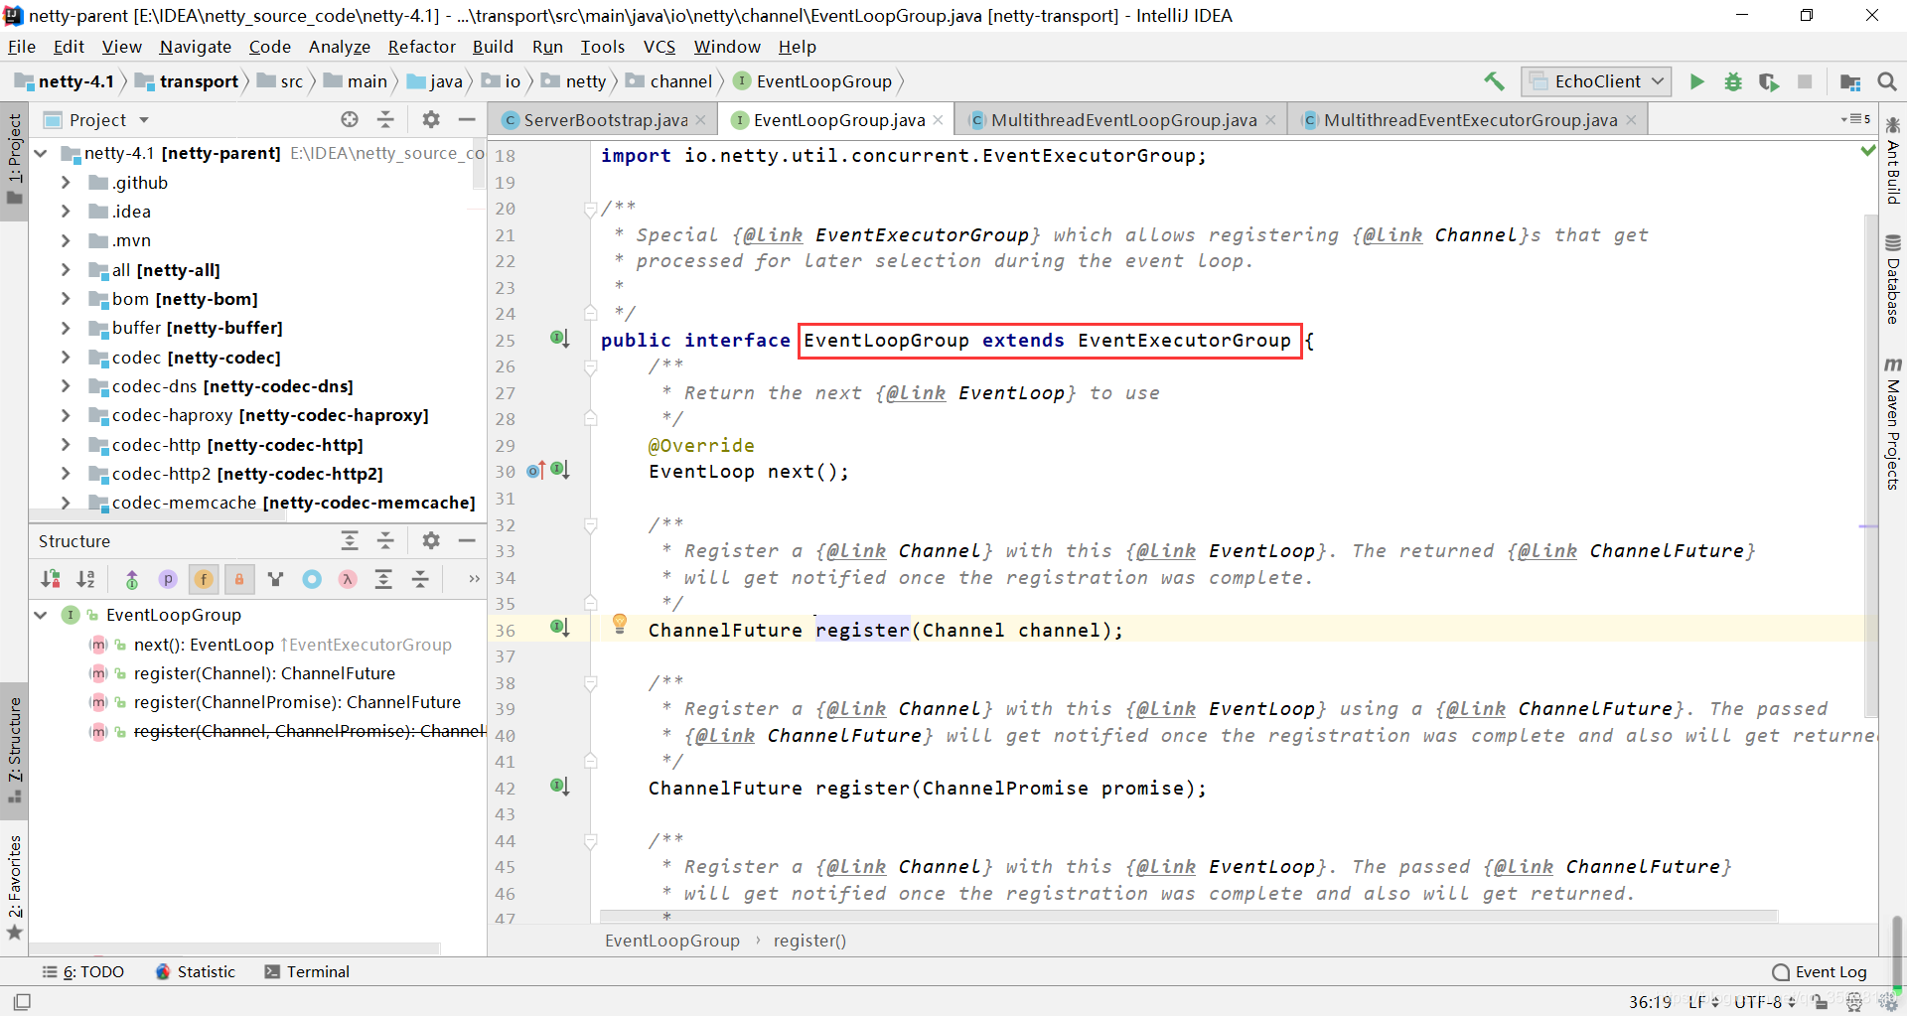Click the inspector hector icon in status bar
The image size is (1907, 1016).
click(x=1854, y=1002)
